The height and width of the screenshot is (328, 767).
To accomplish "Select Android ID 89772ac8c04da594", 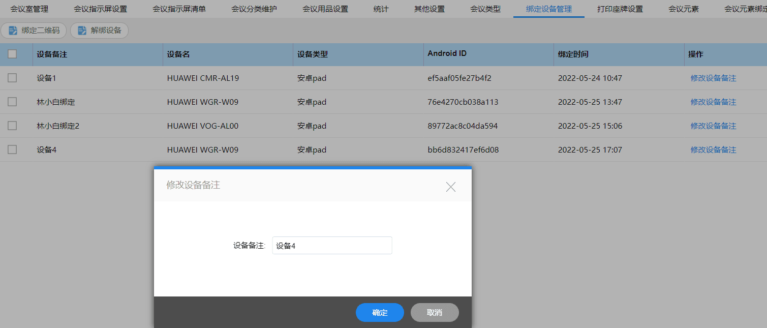I will (x=463, y=126).
